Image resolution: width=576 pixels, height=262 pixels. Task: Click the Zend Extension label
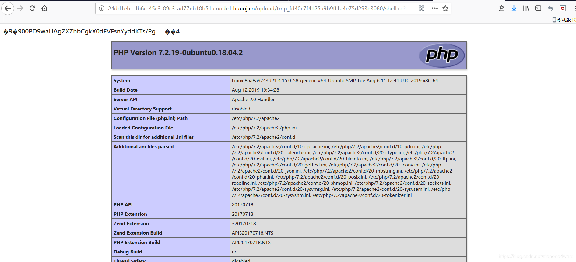click(131, 224)
